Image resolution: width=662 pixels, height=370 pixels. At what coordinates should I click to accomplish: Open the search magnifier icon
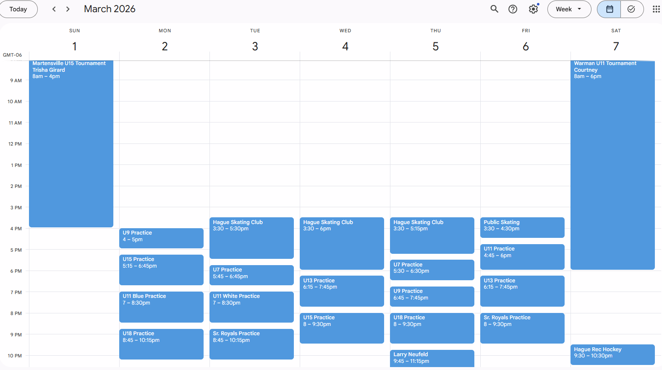[494, 9]
